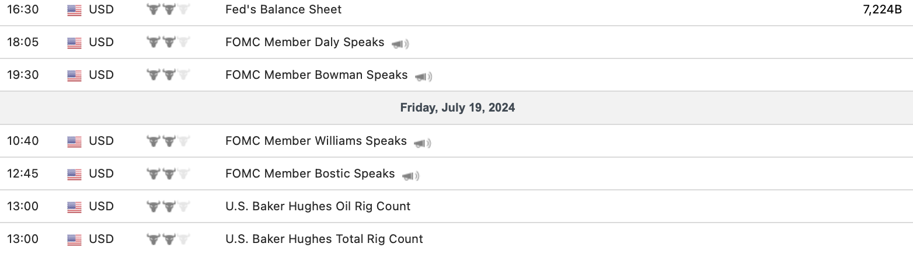
Task: Click bull volatility icons in the 18:05 row
Action: point(169,42)
